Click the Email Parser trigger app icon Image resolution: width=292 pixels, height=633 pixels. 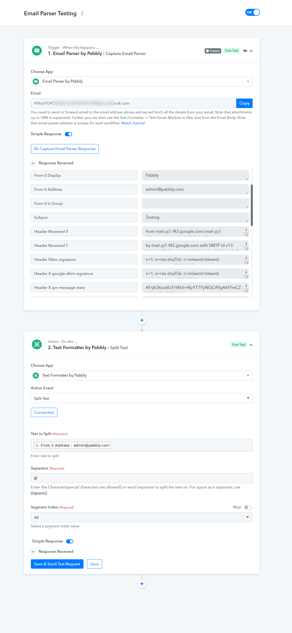pyautogui.click(x=37, y=50)
